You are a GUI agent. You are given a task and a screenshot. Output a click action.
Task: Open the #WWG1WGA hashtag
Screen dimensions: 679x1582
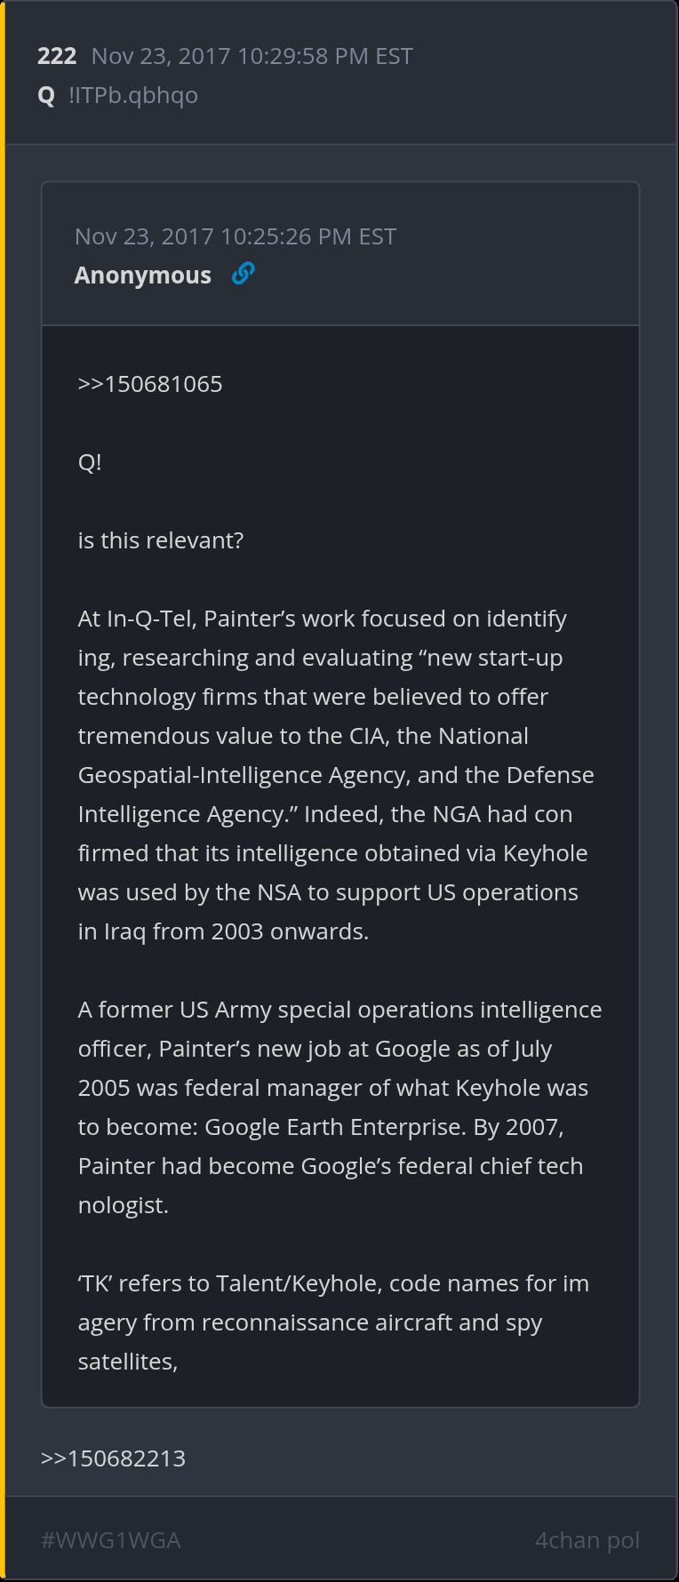pyautogui.click(x=111, y=1540)
